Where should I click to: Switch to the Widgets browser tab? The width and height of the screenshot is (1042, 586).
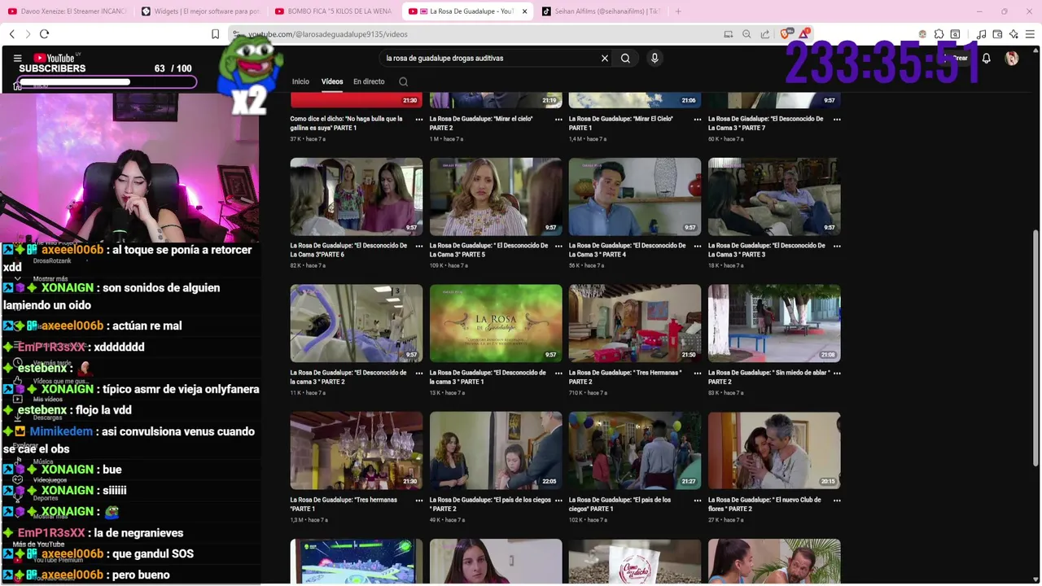(200, 11)
